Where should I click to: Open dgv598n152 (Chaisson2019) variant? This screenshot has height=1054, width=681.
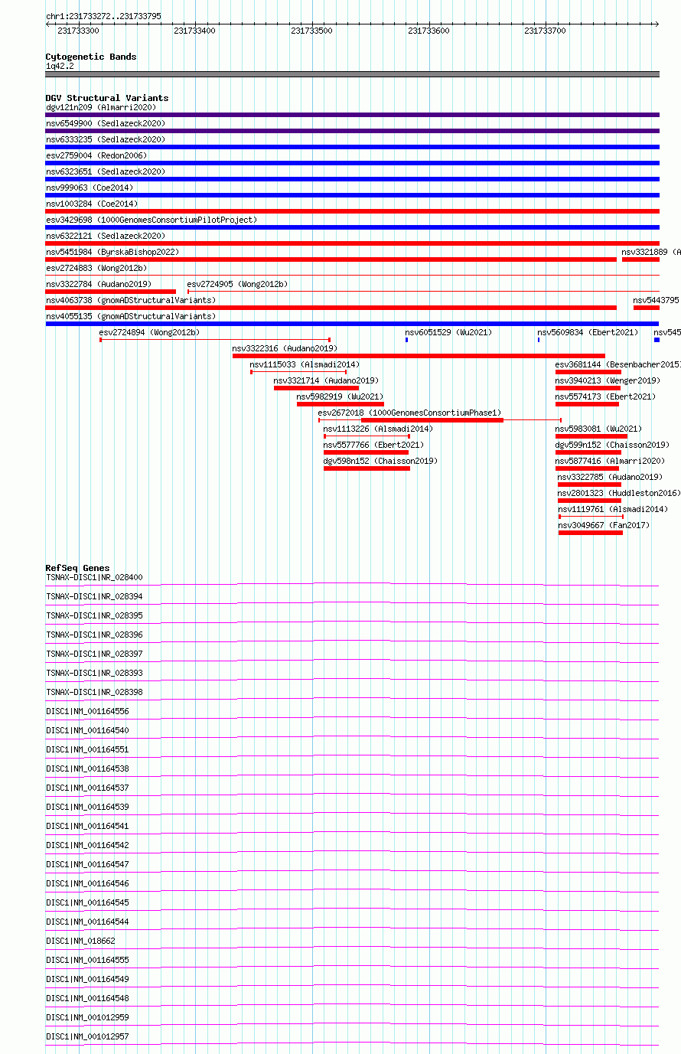click(x=367, y=468)
